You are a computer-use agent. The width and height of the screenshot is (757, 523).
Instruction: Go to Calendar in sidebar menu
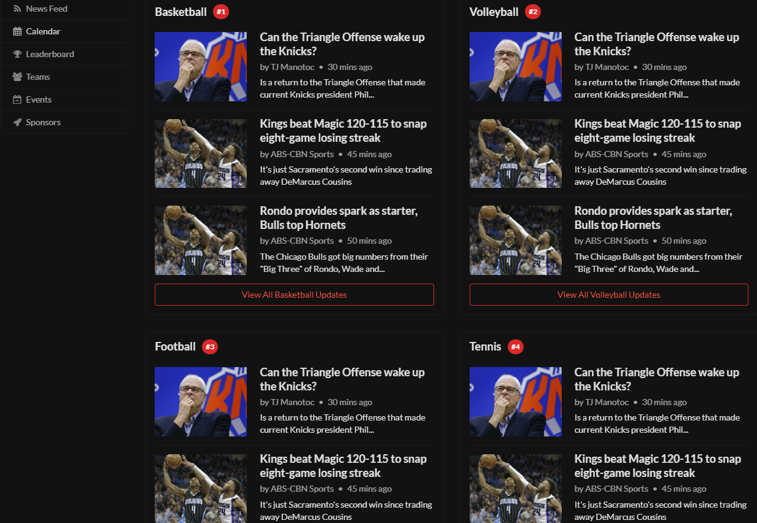tap(64, 31)
